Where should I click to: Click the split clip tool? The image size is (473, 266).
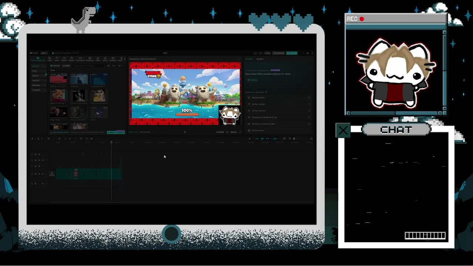59,139
